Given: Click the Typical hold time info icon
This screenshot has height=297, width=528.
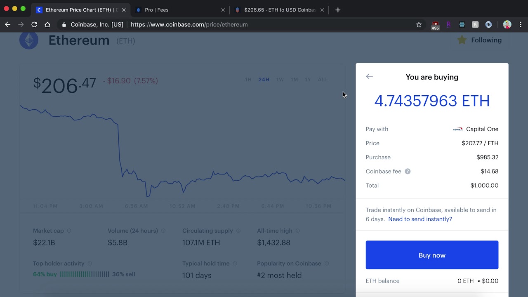Looking at the screenshot, I should point(235,264).
